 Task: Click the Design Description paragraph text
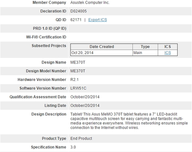[129, 121]
